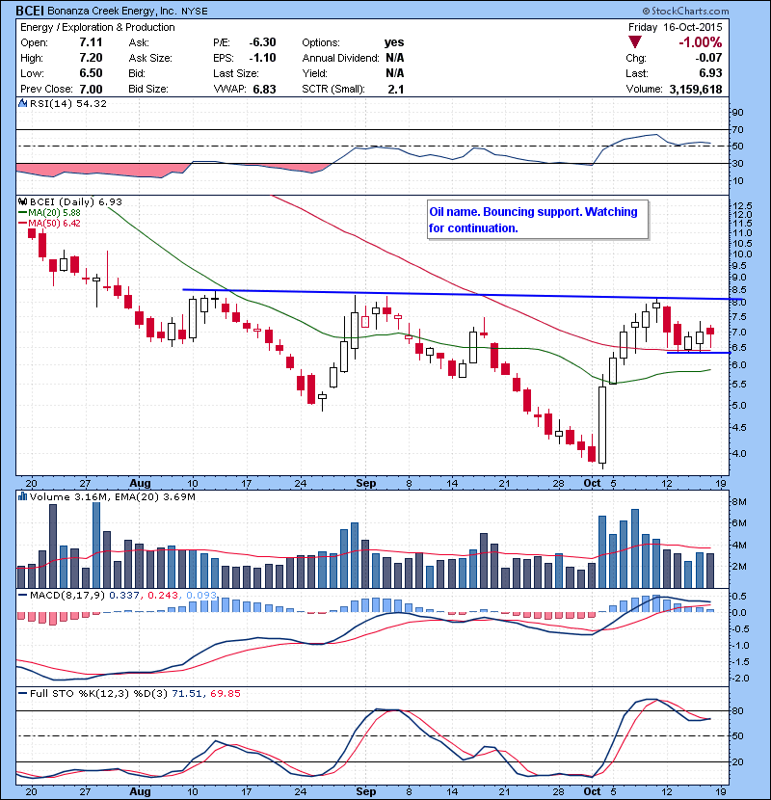771x800 pixels.
Task: Click the SCTR (Small) value 2.1
Action: pyautogui.click(x=395, y=90)
